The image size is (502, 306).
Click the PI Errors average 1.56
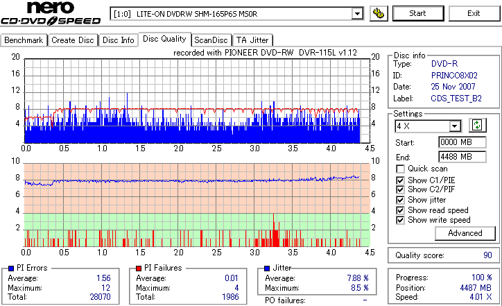pyautogui.click(x=103, y=278)
